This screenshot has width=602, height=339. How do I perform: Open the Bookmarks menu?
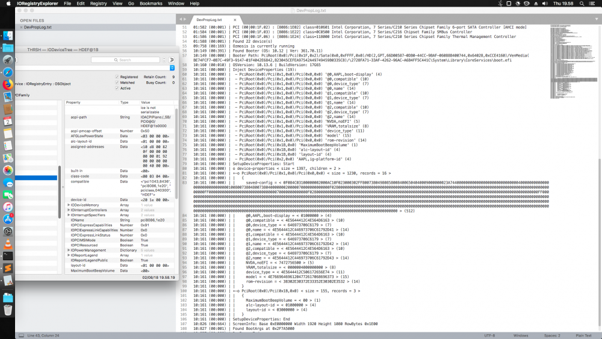[x=151, y=4]
